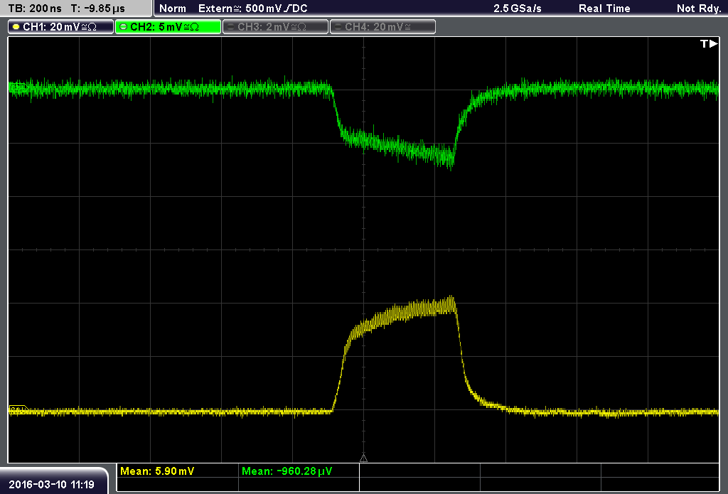
Task: Click the 2.5 GSa/s sample rate readout
Action: click(x=518, y=9)
